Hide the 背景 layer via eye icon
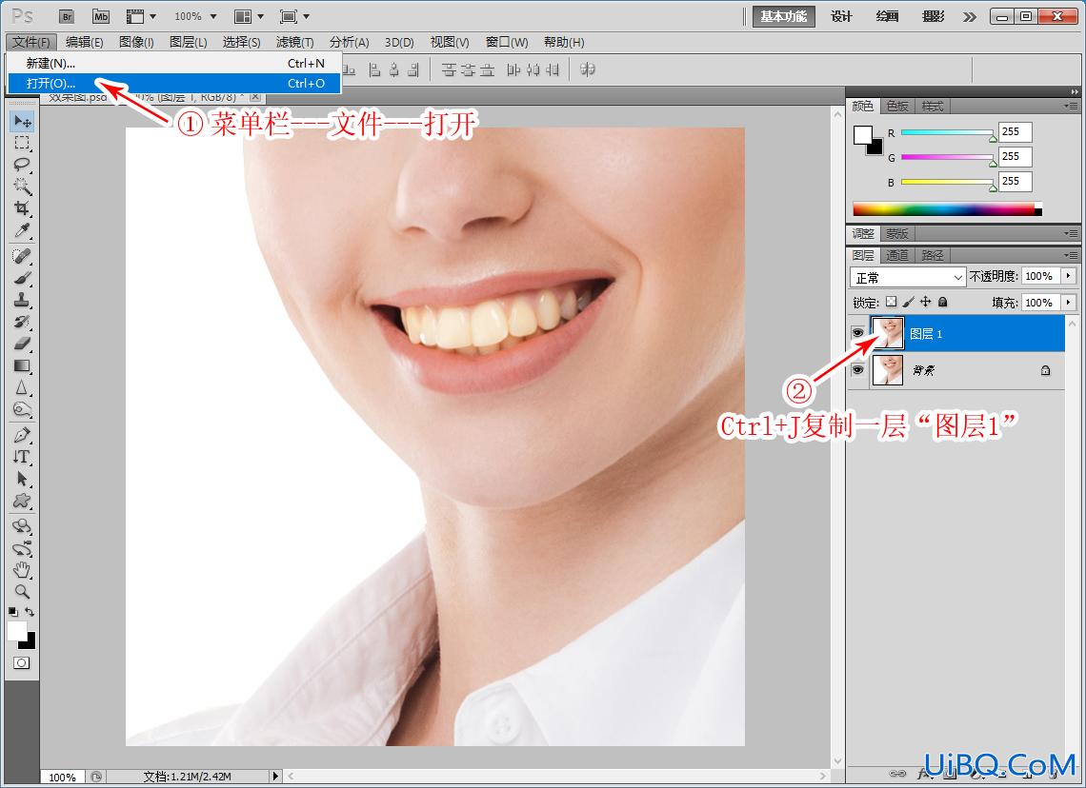Viewport: 1086px width, 788px height. point(857,369)
